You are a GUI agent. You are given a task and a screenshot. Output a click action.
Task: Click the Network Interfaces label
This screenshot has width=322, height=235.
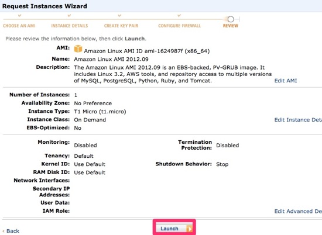[x=42, y=181]
